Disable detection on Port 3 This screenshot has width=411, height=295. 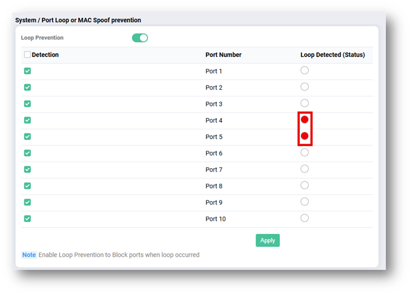28,104
